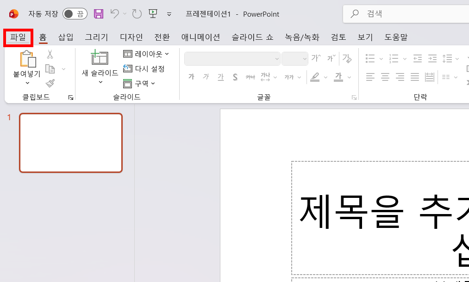
Task: Toggle underline 가 formatting
Action: (x=220, y=77)
